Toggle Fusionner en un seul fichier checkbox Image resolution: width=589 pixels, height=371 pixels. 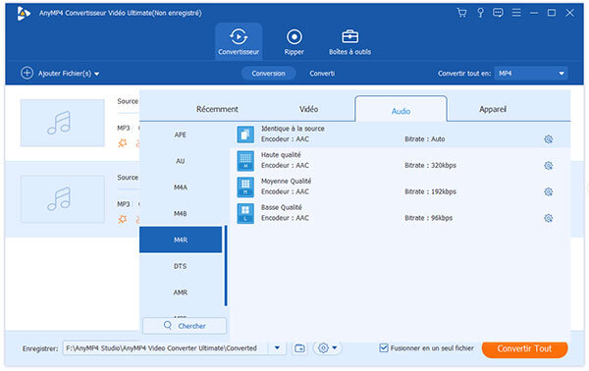[x=384, y=348]
